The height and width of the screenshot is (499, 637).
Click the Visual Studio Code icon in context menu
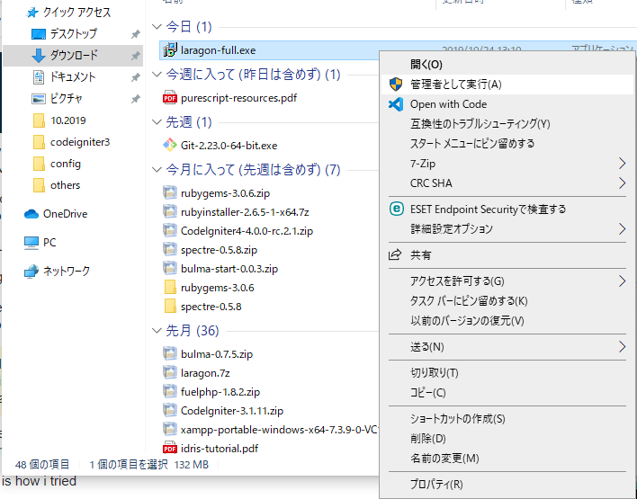pyautogui.click(x=396, y=104)
